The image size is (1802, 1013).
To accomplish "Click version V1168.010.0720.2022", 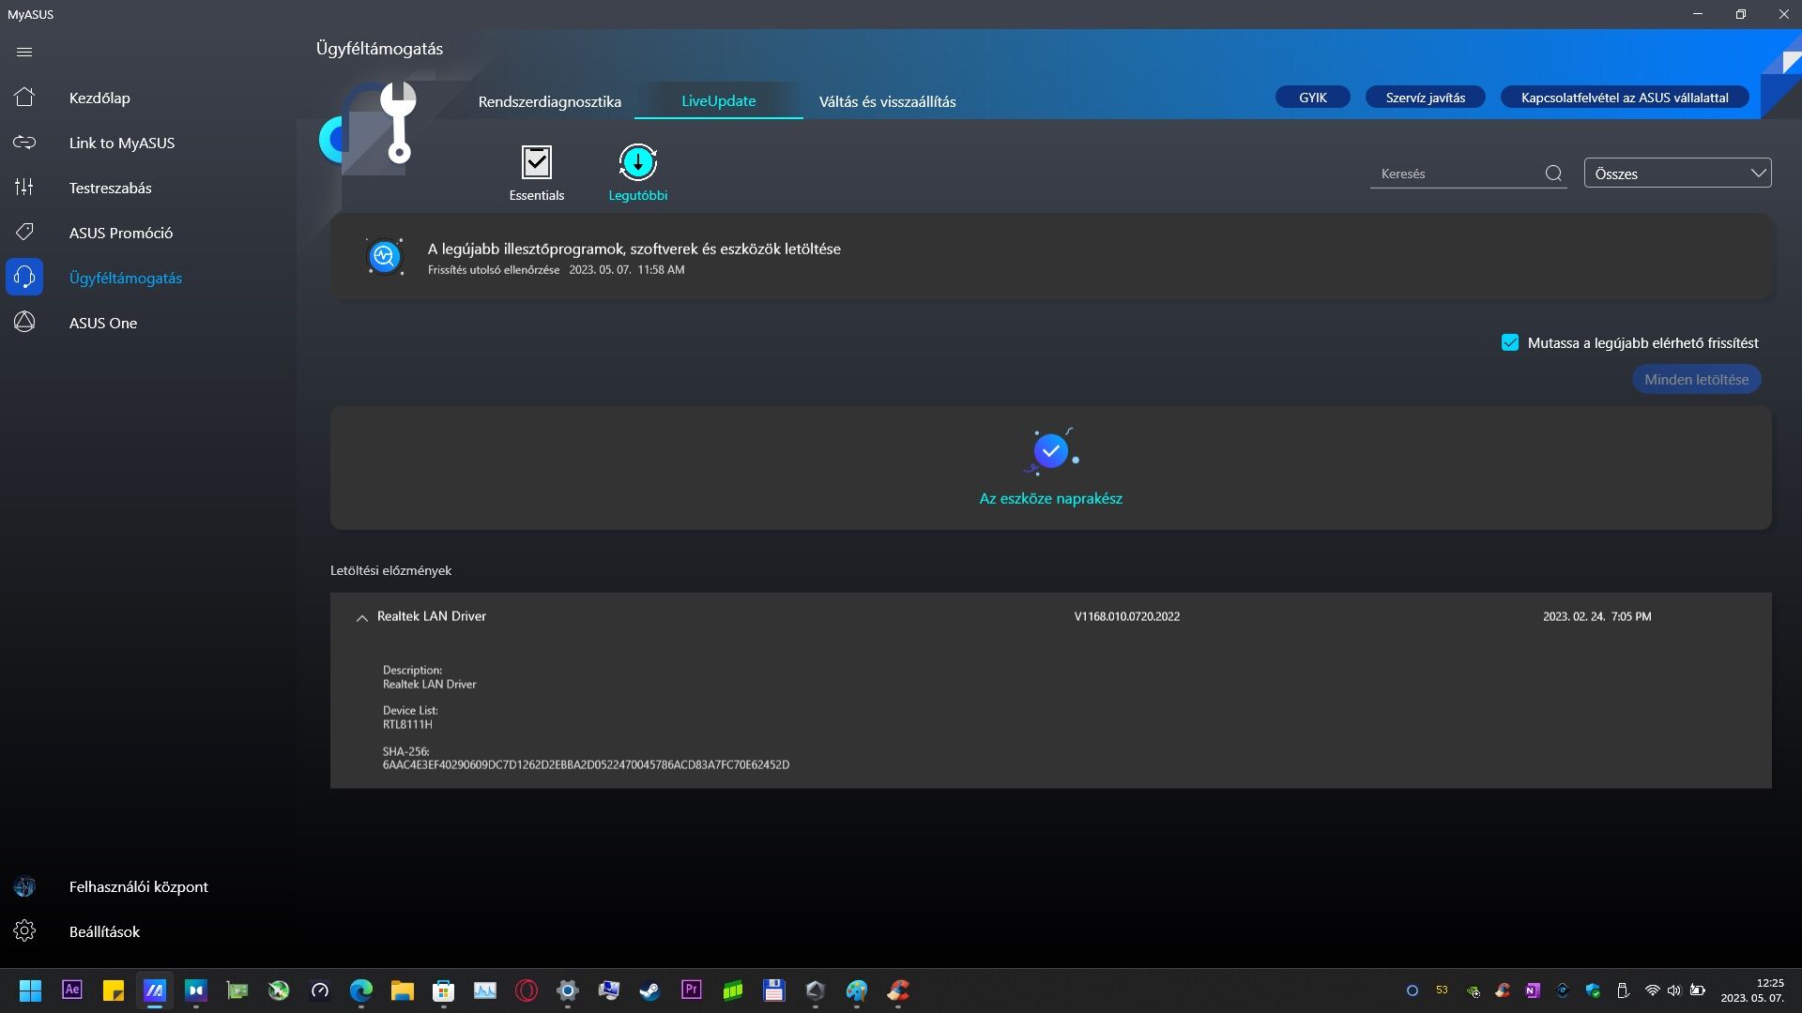I will [1127, 616].
